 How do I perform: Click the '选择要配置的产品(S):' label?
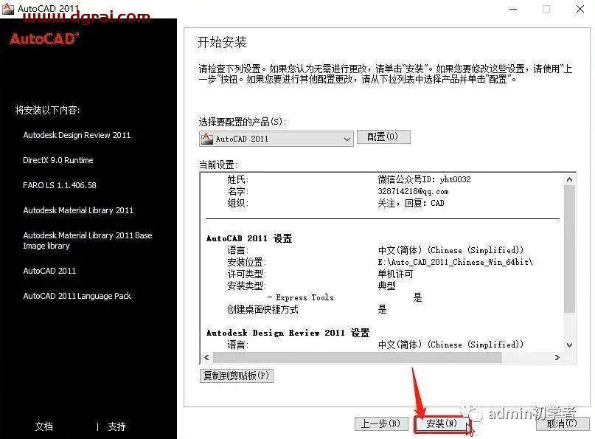pos(242,122)
